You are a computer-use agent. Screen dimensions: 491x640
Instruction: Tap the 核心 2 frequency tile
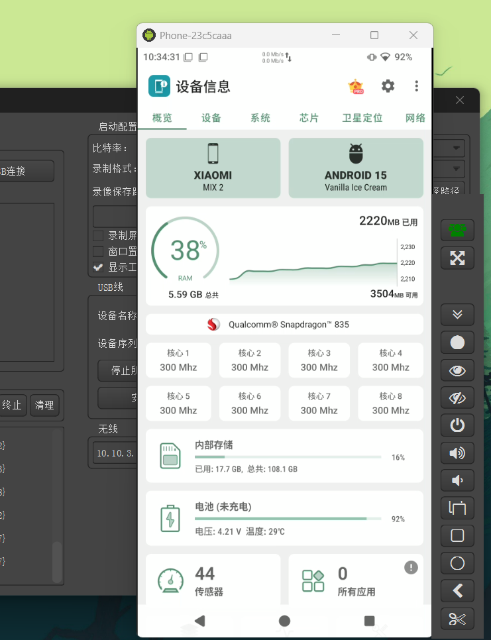tap(250, 360)
